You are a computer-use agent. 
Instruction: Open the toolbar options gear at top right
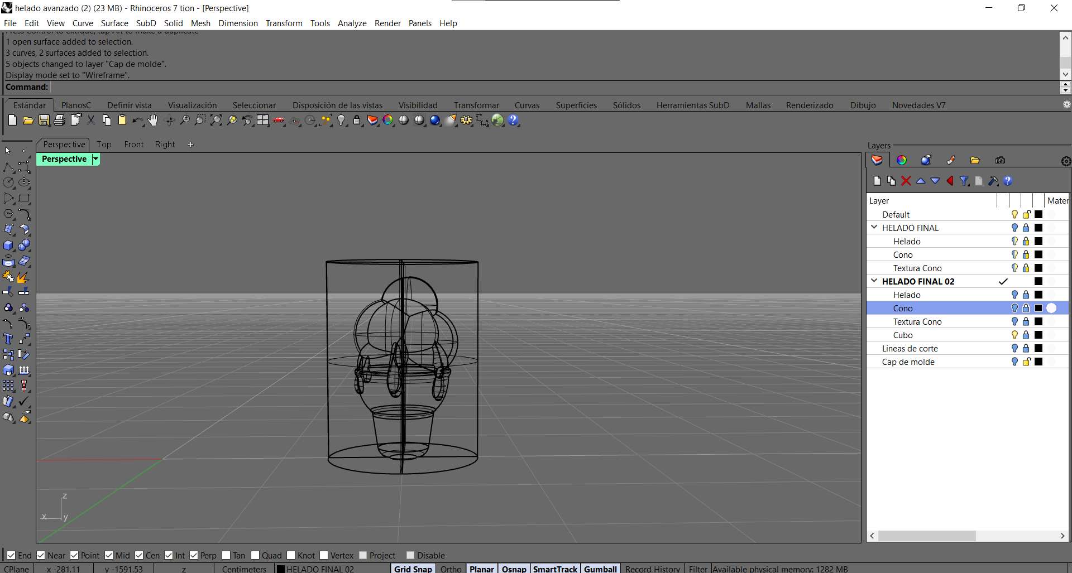1066,104
